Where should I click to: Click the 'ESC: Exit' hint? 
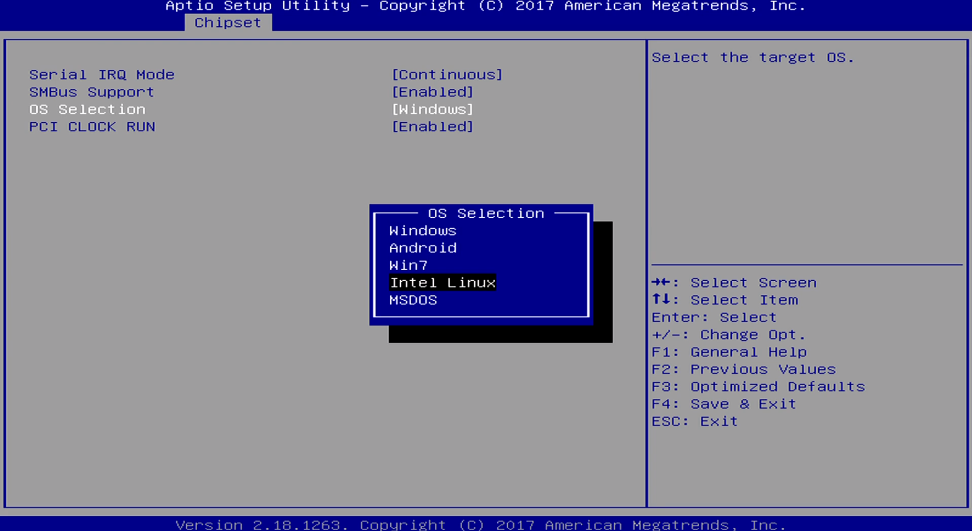click(695, 421)
